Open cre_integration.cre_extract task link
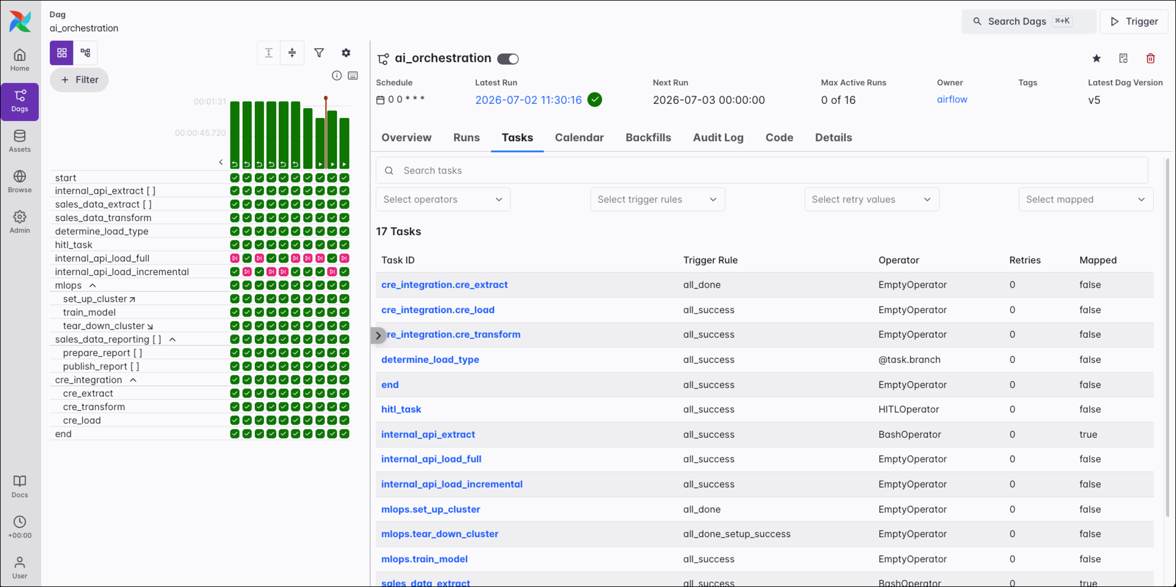 (x=445, y=284)
